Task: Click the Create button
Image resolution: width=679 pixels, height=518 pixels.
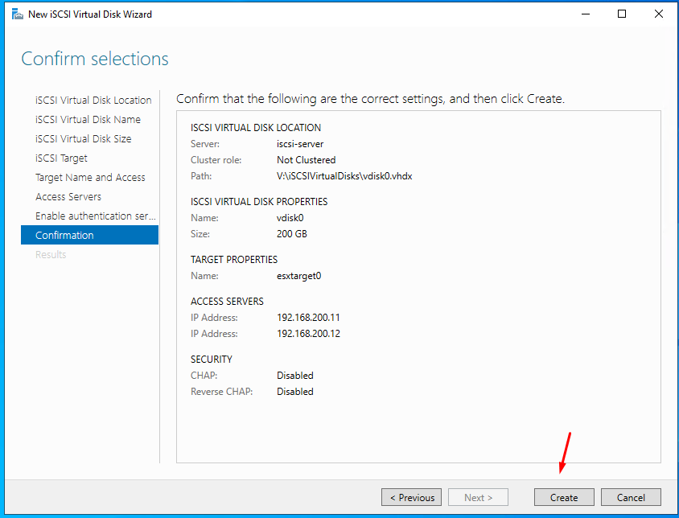Action: point(563,497)
